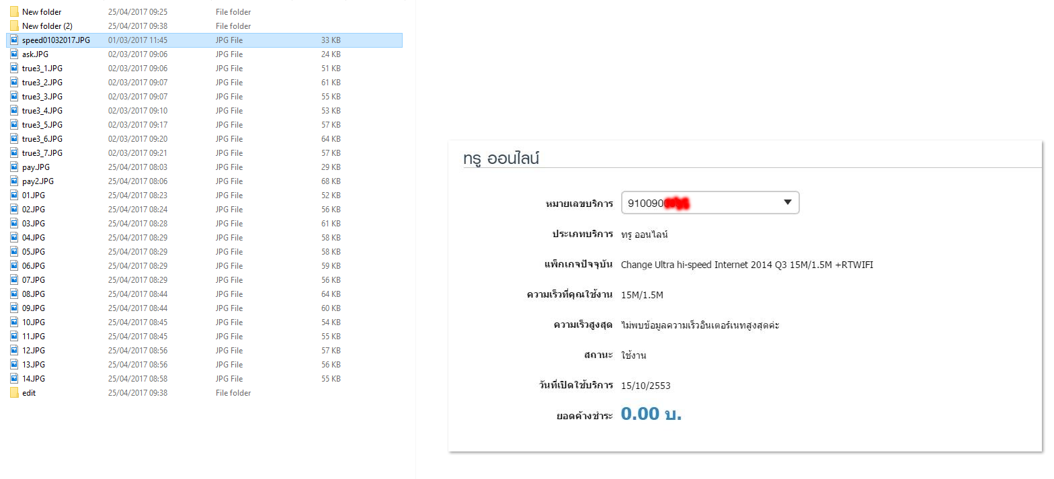
Task: Click the 06.JPG file icon
Action: tap(14, 265)
